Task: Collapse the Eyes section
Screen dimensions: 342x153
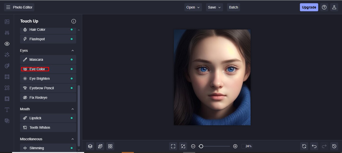Action: click(x=72, y=50)
